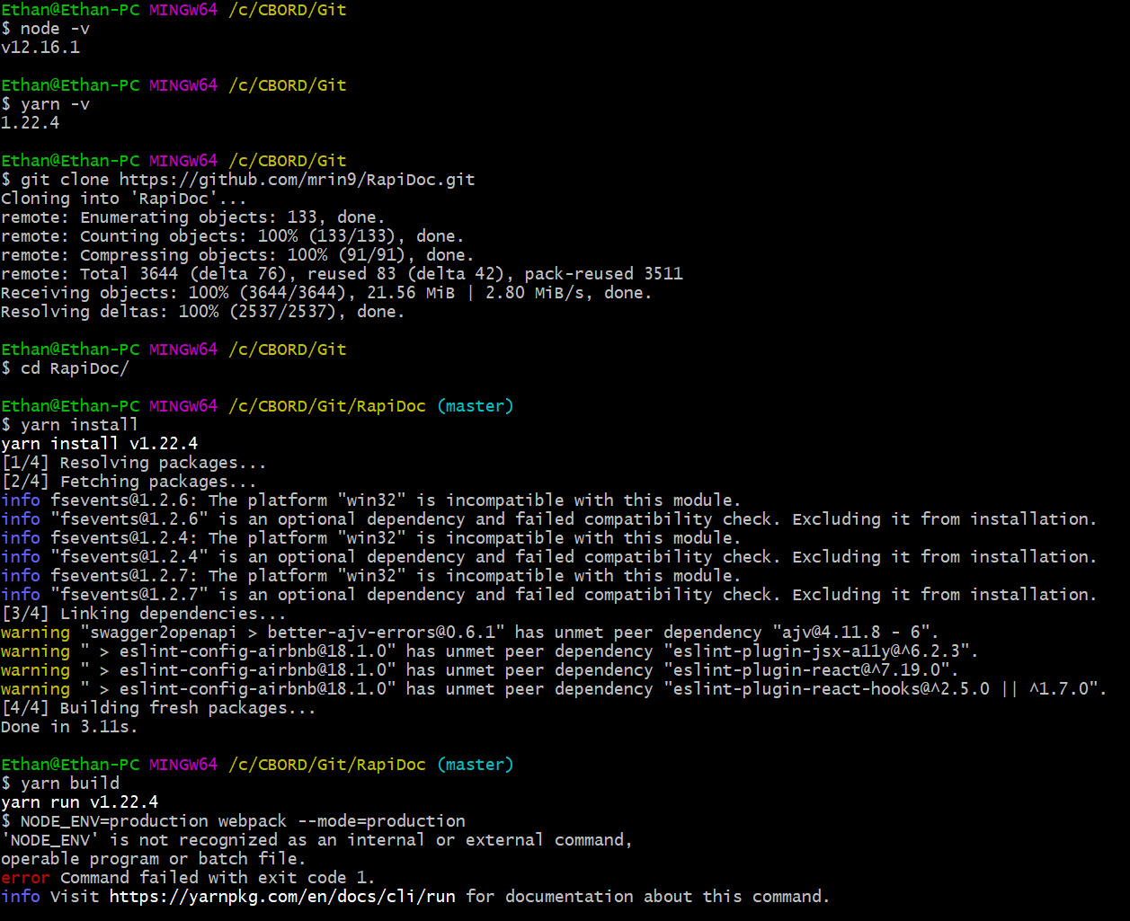Click the fsevents@1.2.6 platform incompatible line
1130x921 pixels.
tap(371, 500)
